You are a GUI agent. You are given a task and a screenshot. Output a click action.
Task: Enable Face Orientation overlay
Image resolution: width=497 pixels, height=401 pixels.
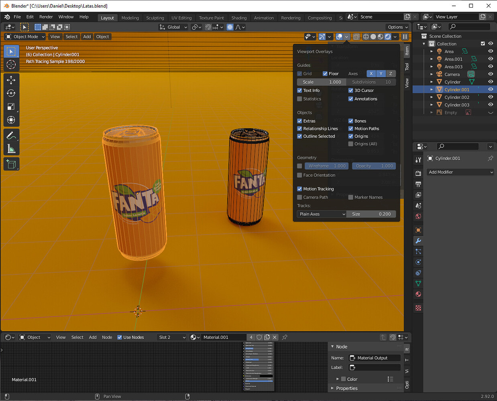click(x=299, y=175)
